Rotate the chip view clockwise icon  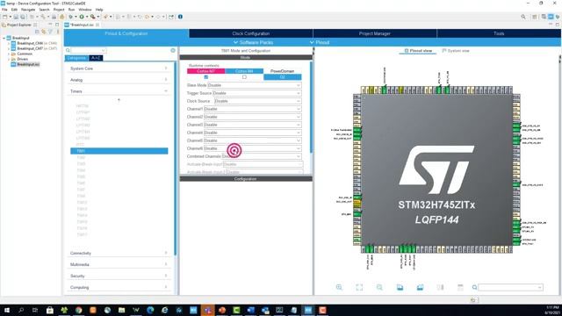[400, 287]
